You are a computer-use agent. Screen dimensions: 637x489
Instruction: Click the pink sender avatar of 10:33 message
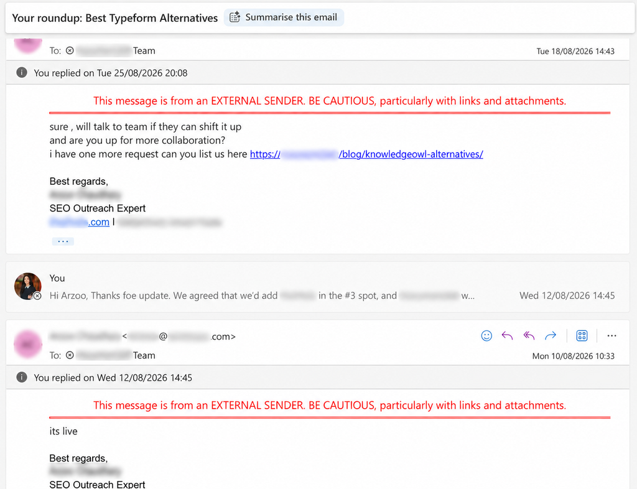[x=27, y=345]
